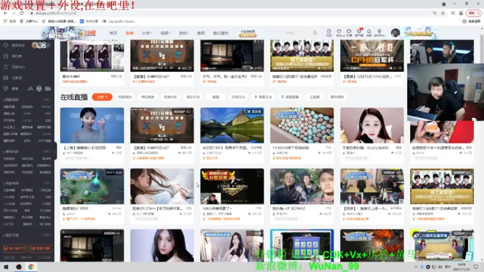Viewport: 484px width, 272px height.
Task: Open the header icon with red badge
Action: pyautogui.click(x=359, y=31)
